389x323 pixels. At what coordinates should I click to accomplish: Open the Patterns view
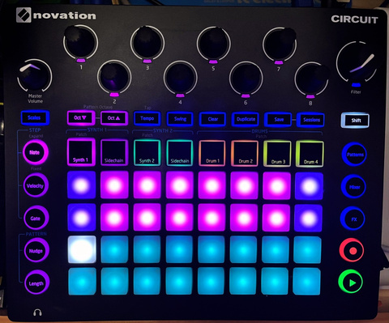[354, 155]
